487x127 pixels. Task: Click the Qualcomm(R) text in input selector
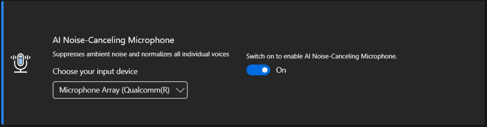(146, 90)
